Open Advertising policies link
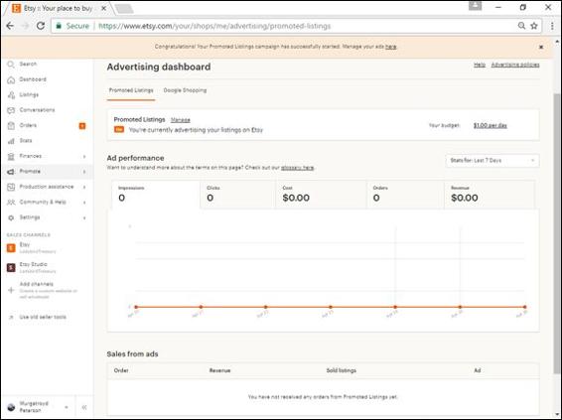Image resolution: width=562 pixels, height=420 pixels. pyautogui.click(x=515, y=65)
